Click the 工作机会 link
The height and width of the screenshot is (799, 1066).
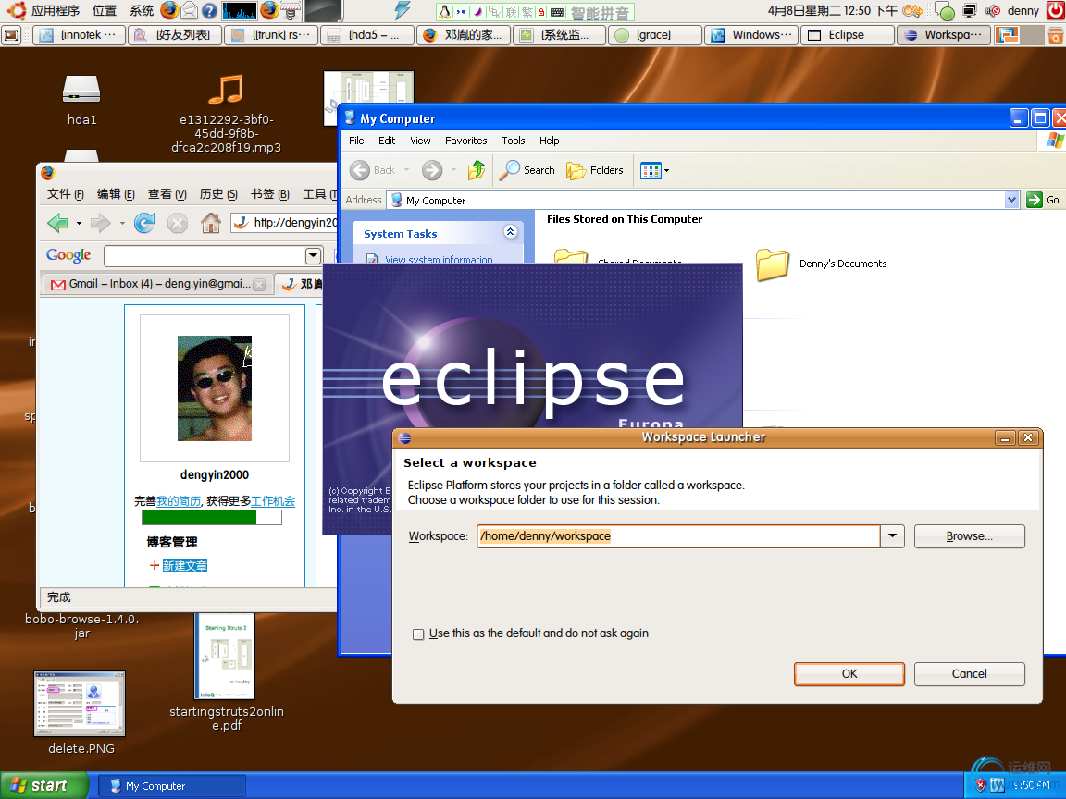[x=273, y=501]
